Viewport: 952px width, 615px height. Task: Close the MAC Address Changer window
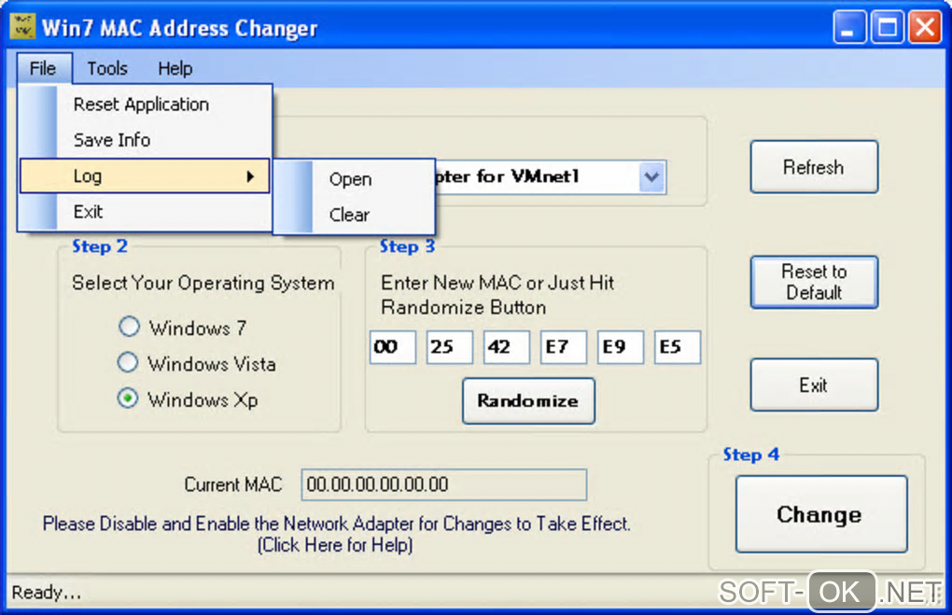coord(925,27)
